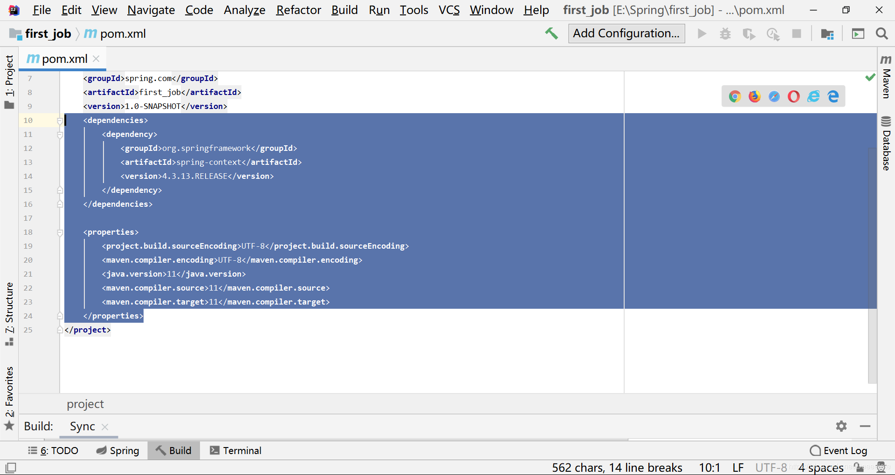Toggle the Build tool window button
The width and height of the screenshot is (895, 475).
point(173,450)
